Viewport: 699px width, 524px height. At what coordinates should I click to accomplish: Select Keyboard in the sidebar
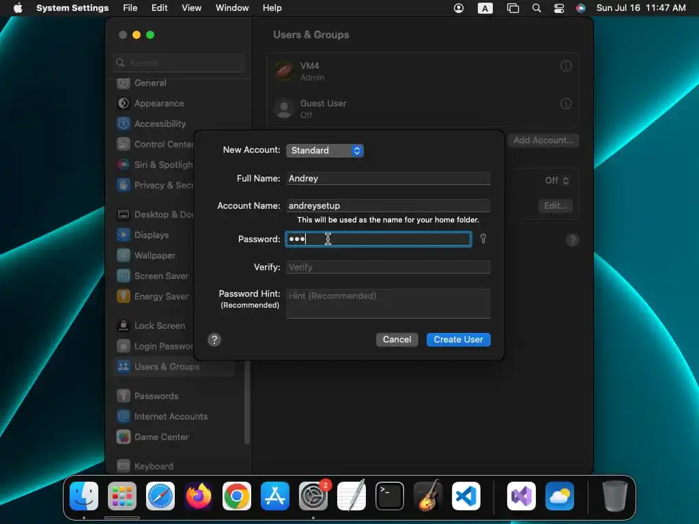(x=145, y=467)
